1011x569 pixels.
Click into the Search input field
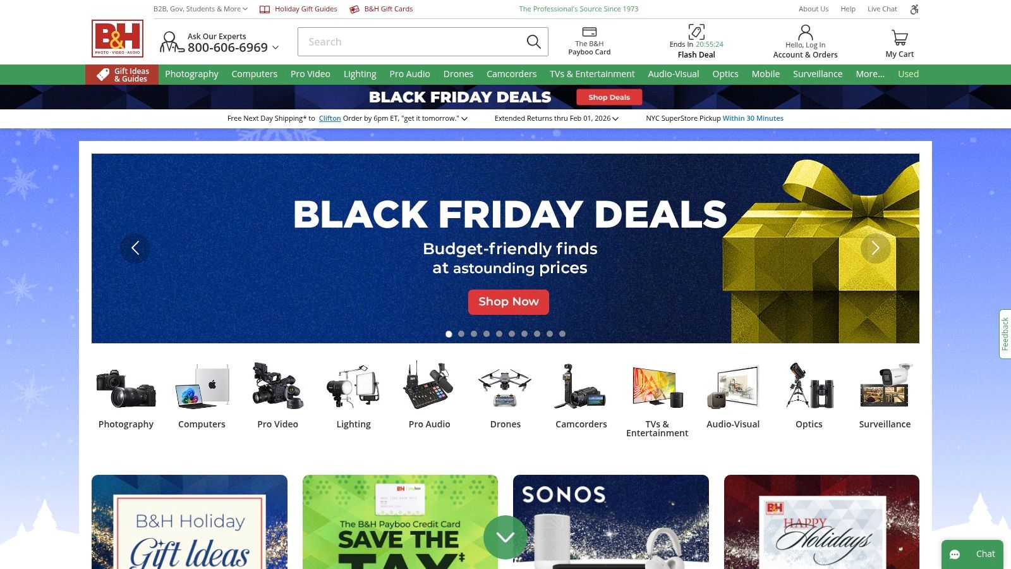point(411,42)
